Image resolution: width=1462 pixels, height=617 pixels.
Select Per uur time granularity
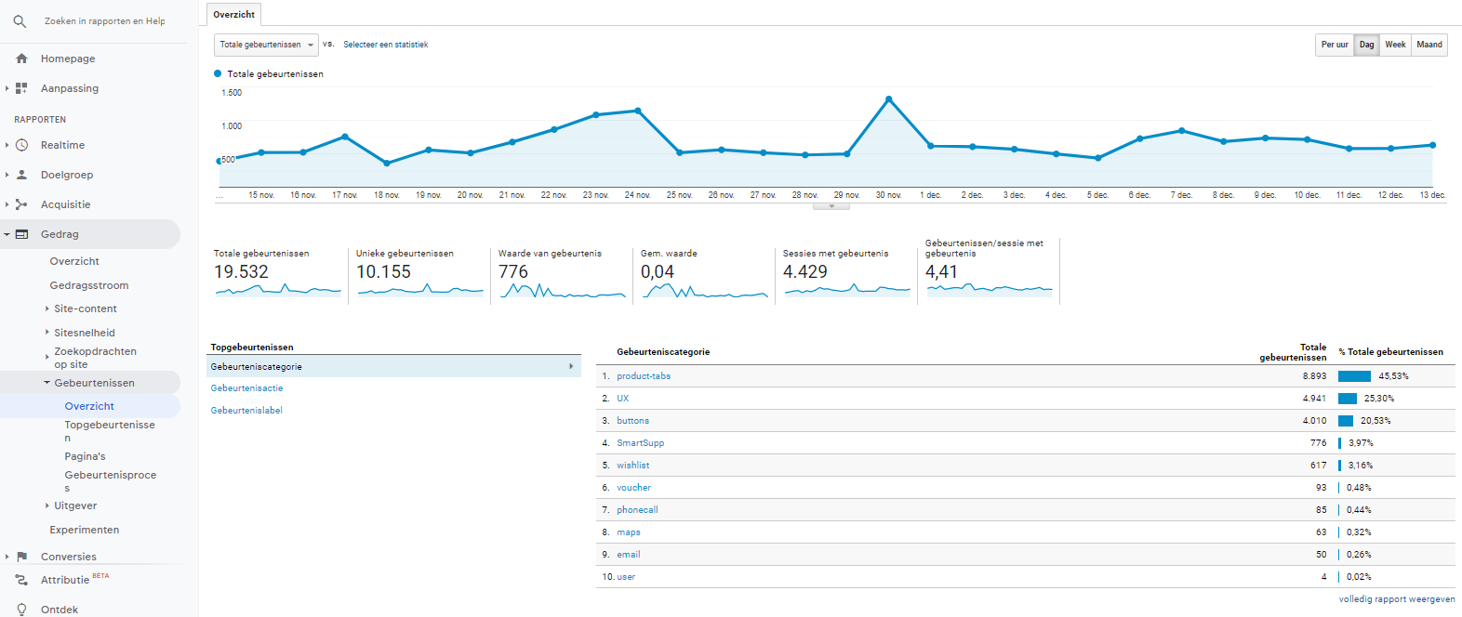pos(1335,45)
